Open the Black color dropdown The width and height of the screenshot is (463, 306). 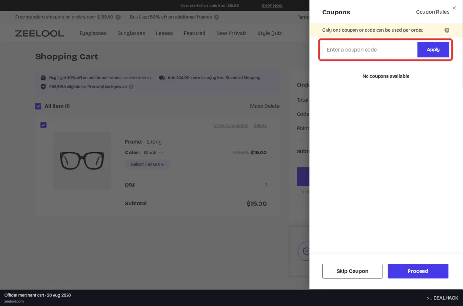point(153,153)
